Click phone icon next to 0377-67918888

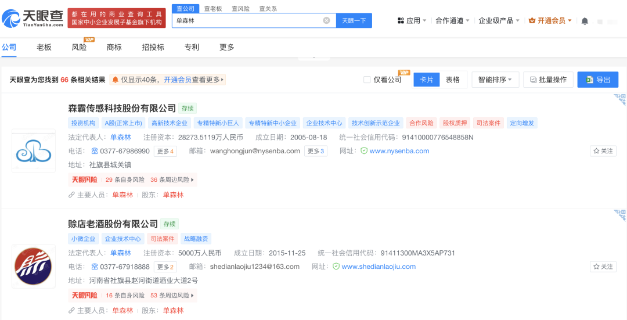95,267
